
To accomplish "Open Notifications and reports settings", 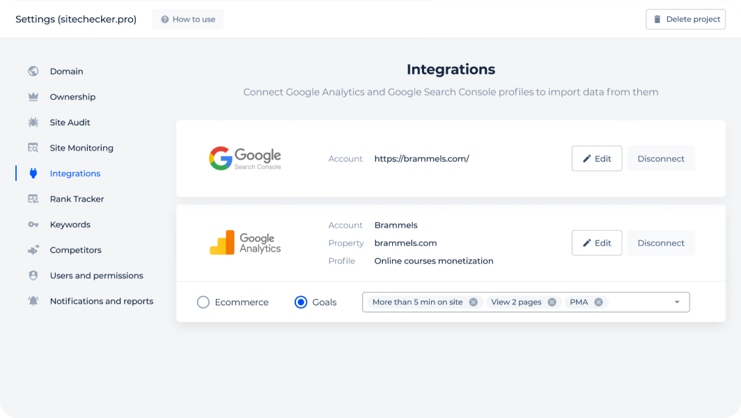I will [102, 301].
